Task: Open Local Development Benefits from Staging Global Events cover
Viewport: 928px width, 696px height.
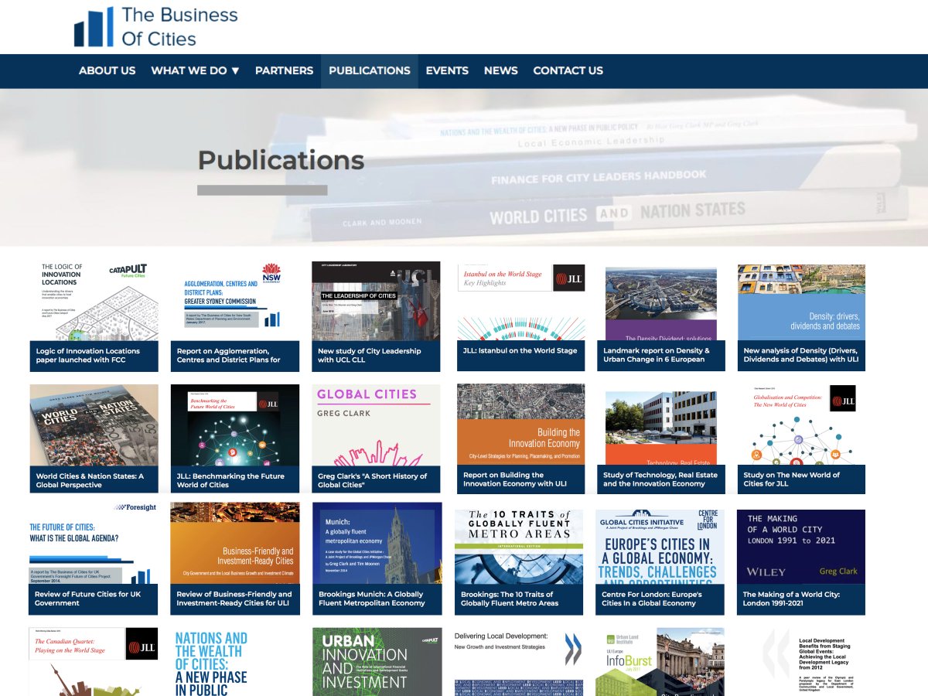Action: coord(801,662)
